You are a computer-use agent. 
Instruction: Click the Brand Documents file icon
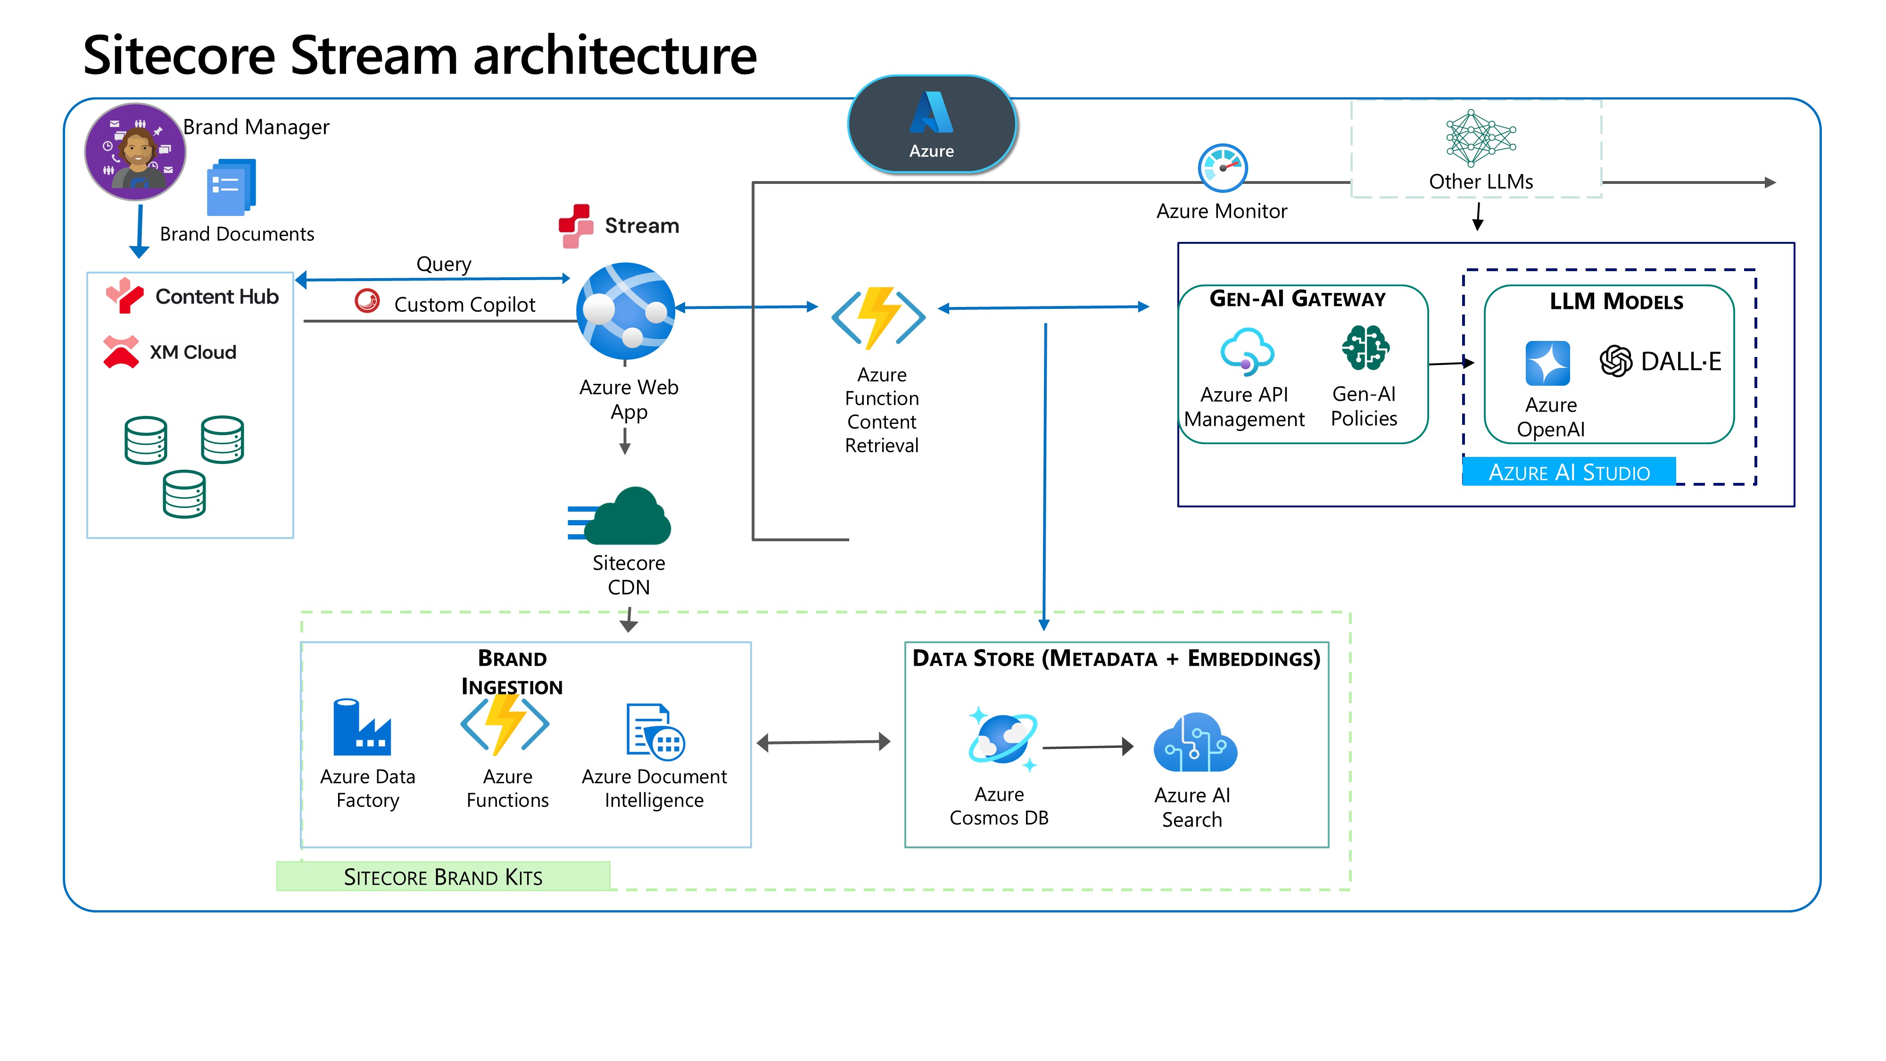coord(232,188)
